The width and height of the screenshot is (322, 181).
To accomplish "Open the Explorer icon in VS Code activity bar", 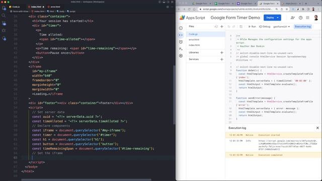I will click(4, 8).
